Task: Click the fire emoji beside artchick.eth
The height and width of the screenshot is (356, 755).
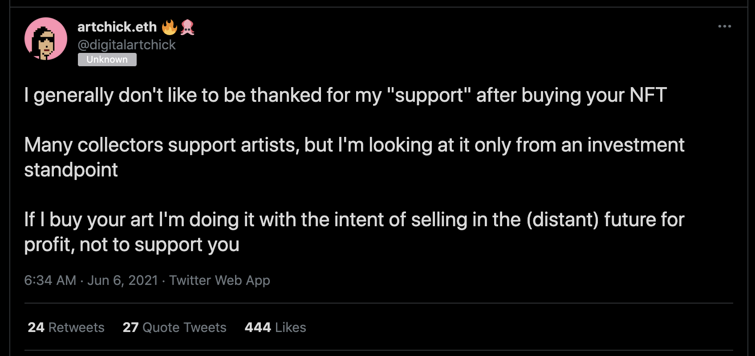Action: point(169,27)
